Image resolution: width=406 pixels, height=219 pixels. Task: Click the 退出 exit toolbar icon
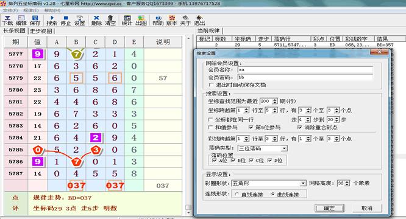pyautogui.click(x=199, y=21)
